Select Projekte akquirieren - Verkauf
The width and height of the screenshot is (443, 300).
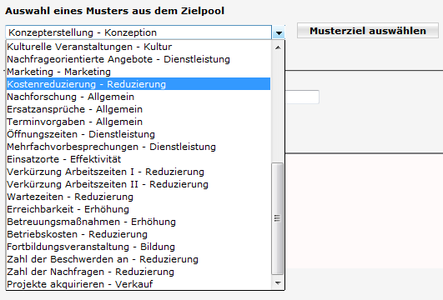(x=138, y=284)
